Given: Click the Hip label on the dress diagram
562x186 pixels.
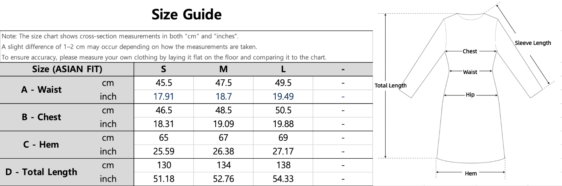Looking at the screenshot, I should (x=470, y=95).
